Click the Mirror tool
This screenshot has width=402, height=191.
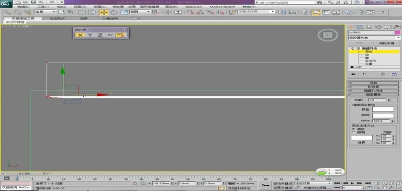pos(282,12)
